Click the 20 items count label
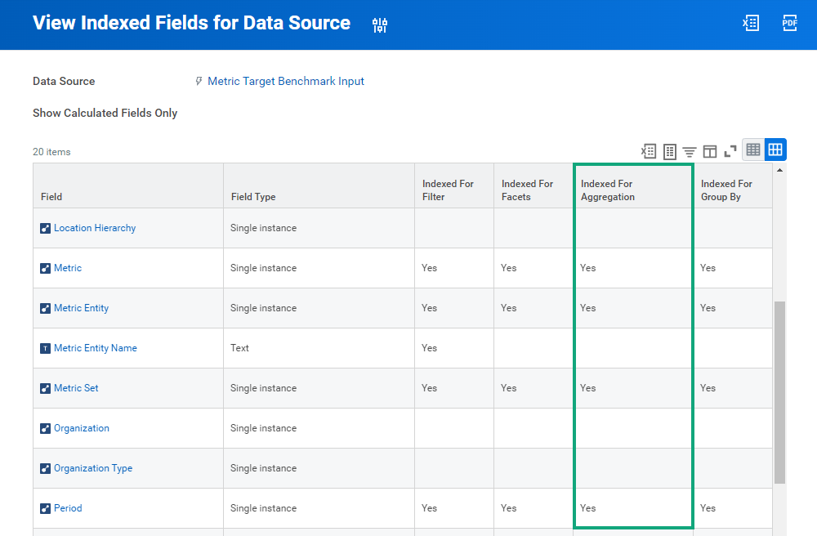The image size is (817, 536). point(51,152)
